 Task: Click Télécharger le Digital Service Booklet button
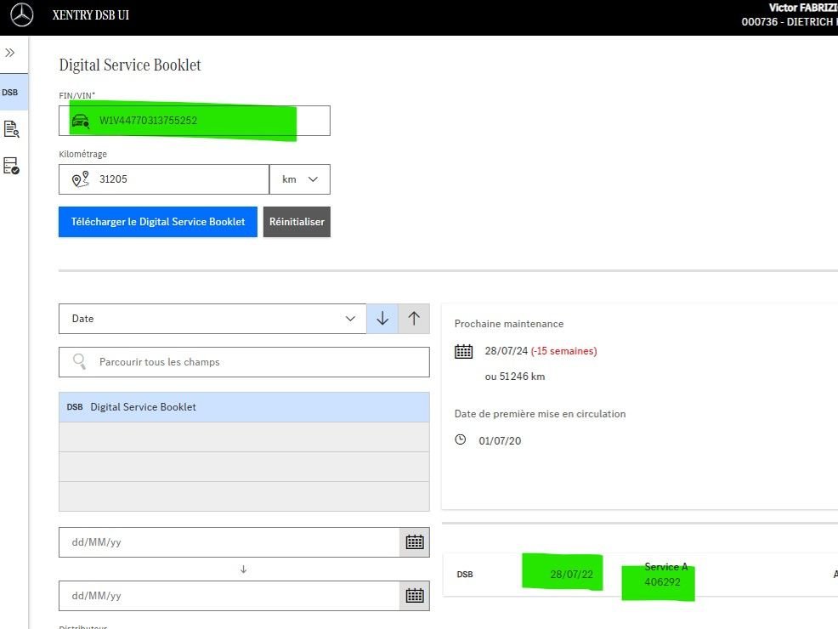158,222
